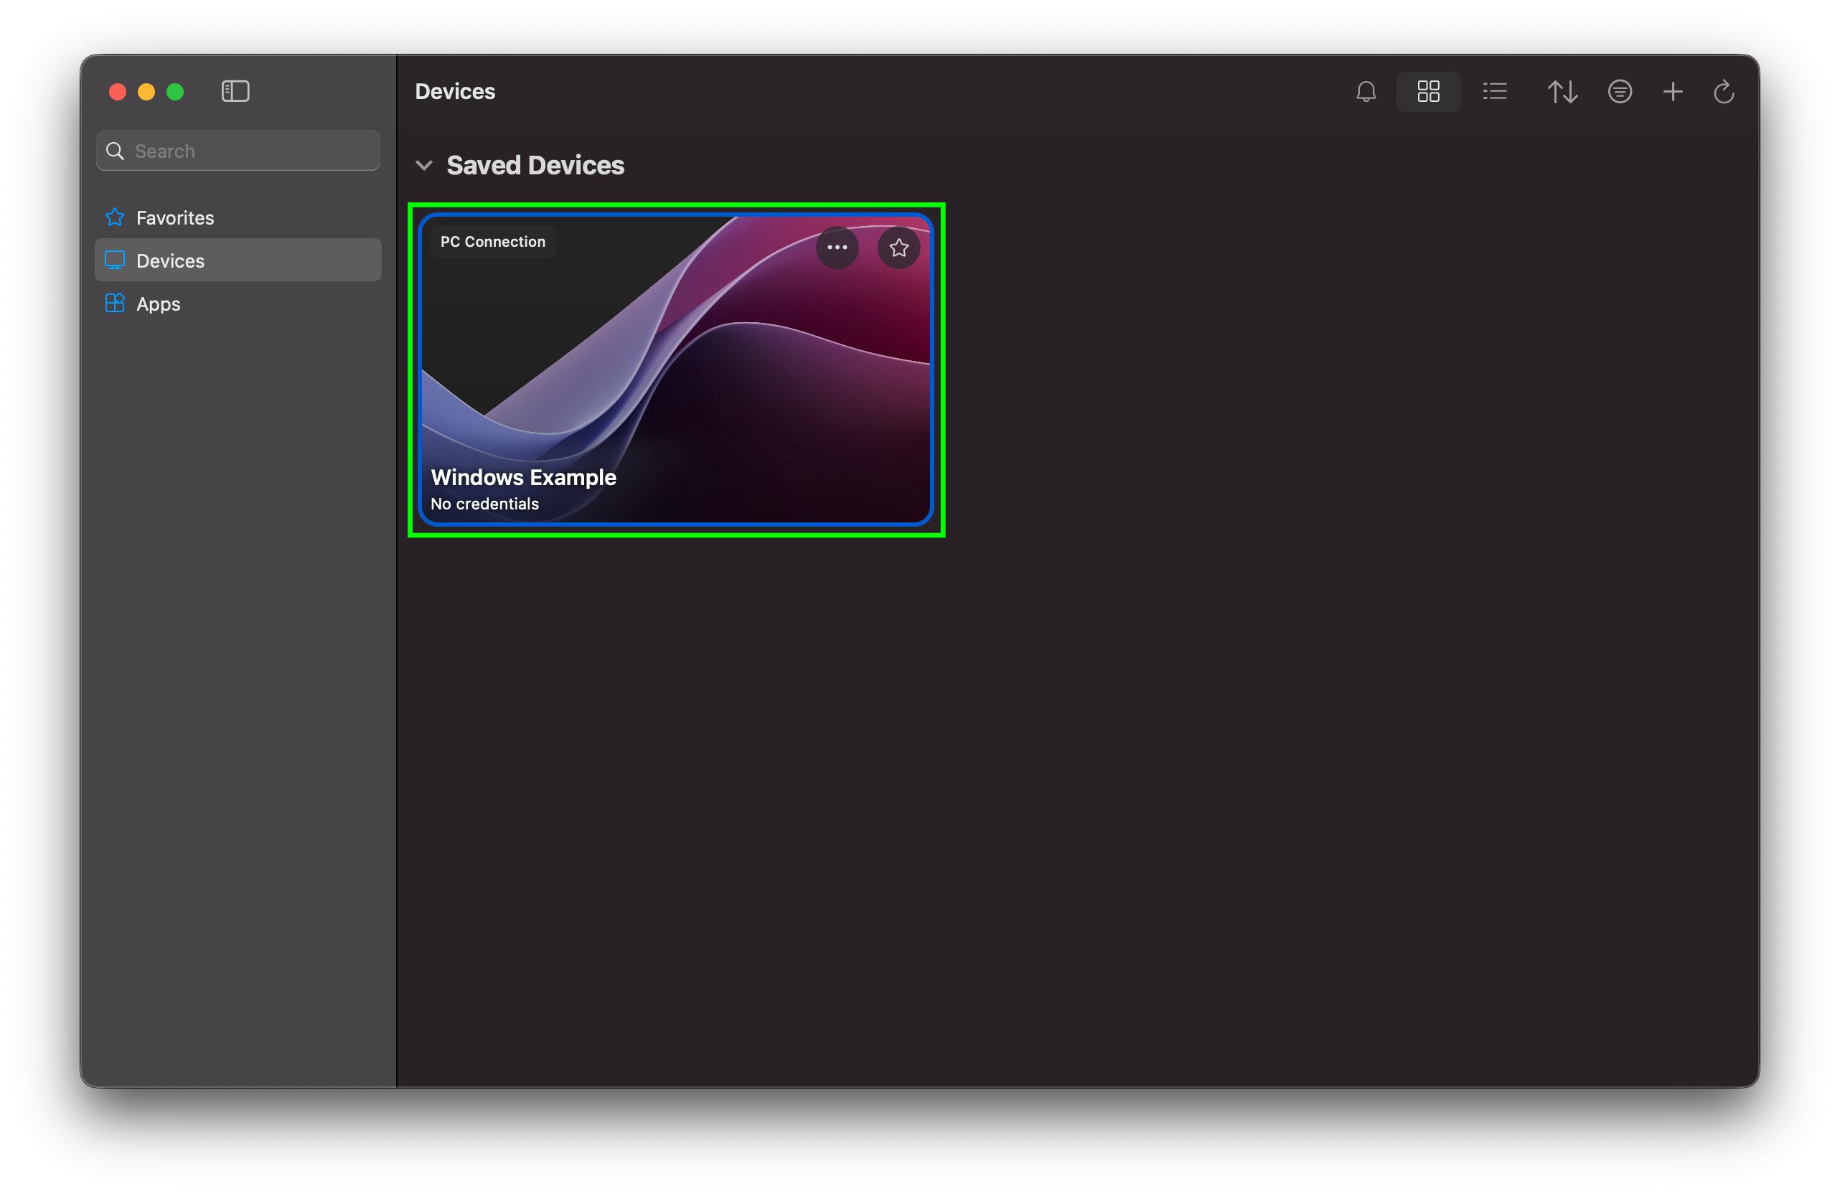Image resolution: width=1840 pixels, height=1194 pixels.
Task: Click the PC Connection label badge
Action: click(492, 242)
